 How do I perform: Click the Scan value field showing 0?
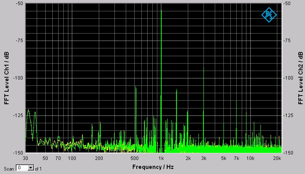[21, 168]
